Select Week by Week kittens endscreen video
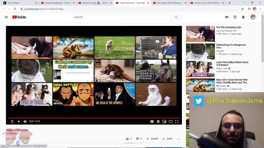 (32, 94)
